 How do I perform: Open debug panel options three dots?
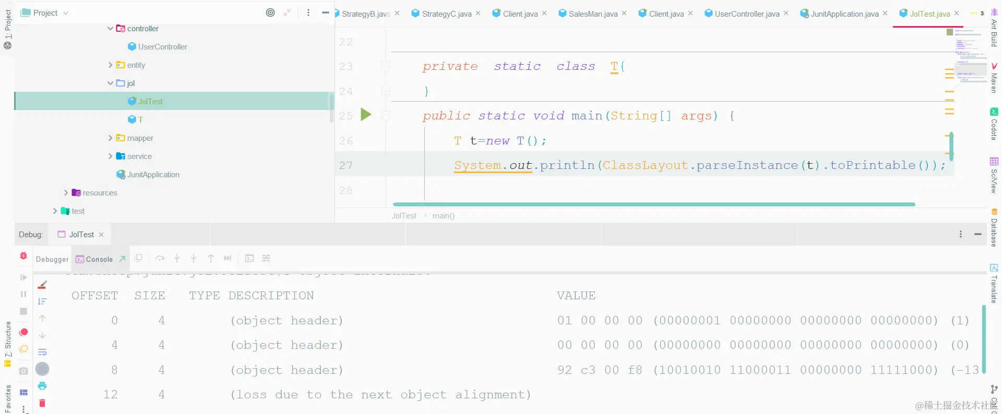click(961, 234)
